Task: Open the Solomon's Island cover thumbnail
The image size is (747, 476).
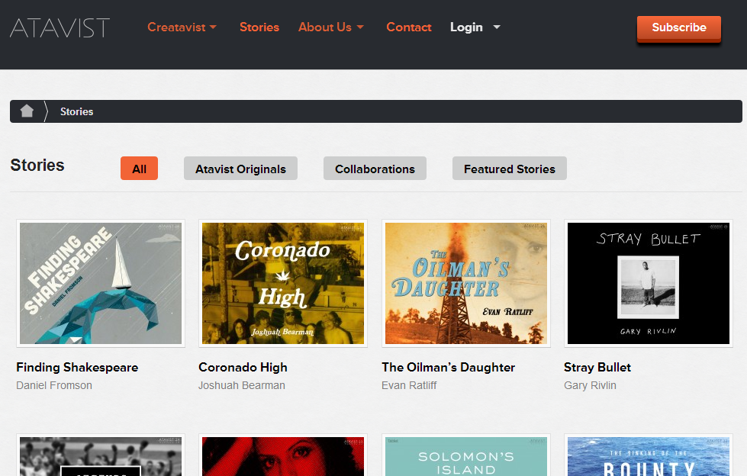Action: point(466,455)
